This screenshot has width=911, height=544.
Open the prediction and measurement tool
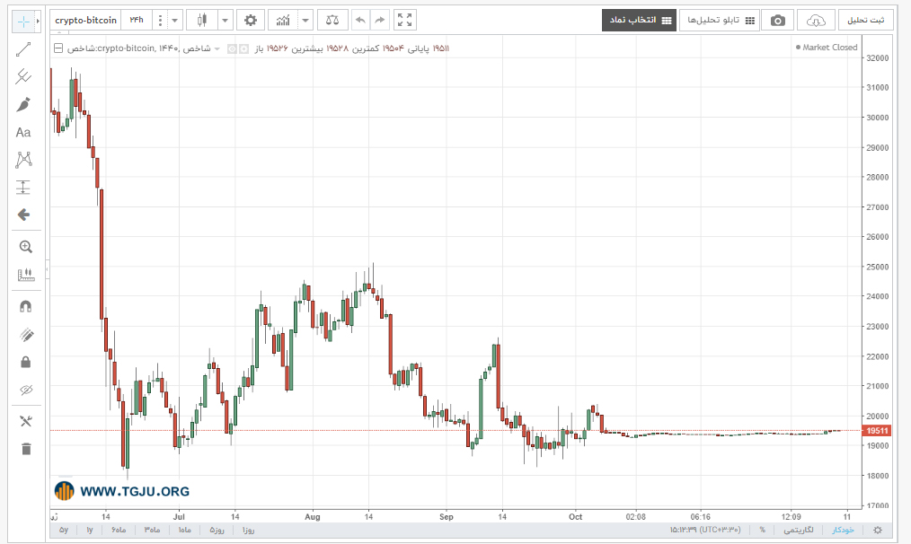click(x=23, y=187)
